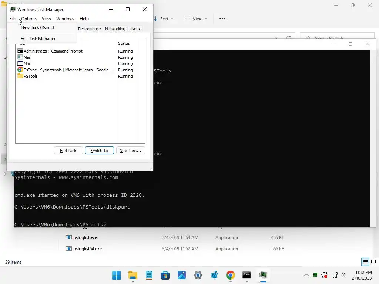Click the psloglist.exe application icon
This screenshot has height=284, width=379.
tap(68, 237)
